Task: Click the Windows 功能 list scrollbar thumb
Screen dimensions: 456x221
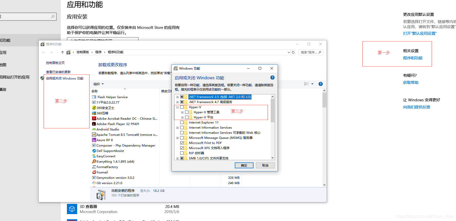Action: [x=272, y=110]
